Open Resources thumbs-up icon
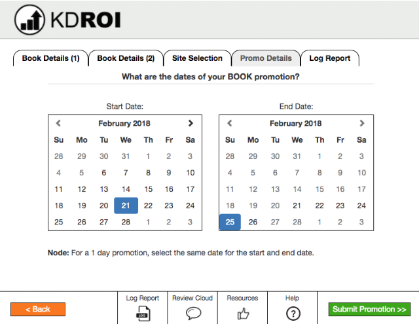The height and width of the screenshot is (324, 419). point(243,314)
